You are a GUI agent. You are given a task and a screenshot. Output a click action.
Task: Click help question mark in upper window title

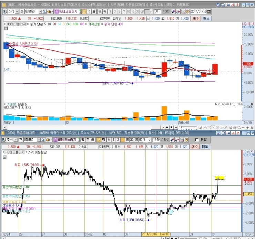(x=237, y=5)
